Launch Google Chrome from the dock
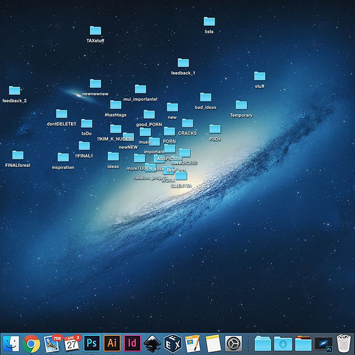The height and width of the screenshot is (355, 355). 31,344
